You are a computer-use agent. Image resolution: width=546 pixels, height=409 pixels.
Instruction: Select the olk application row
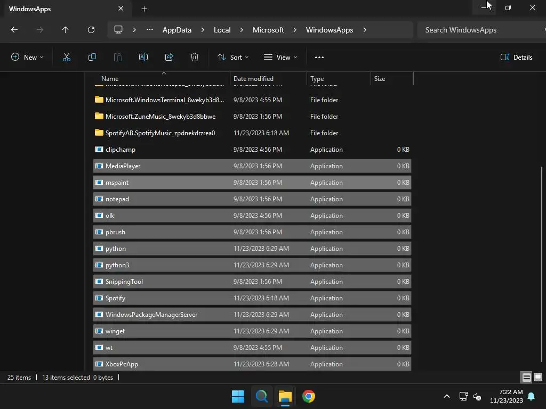[252, 216]
